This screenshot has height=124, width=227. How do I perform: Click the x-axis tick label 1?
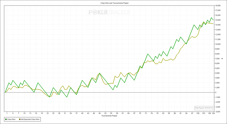pos(7,114)
